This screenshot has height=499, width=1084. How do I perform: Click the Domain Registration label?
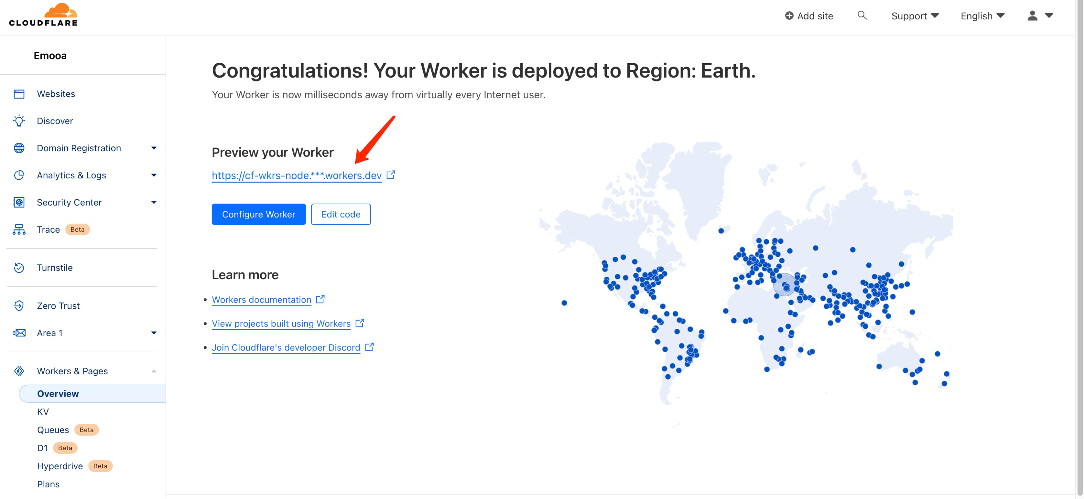[79, 148]
